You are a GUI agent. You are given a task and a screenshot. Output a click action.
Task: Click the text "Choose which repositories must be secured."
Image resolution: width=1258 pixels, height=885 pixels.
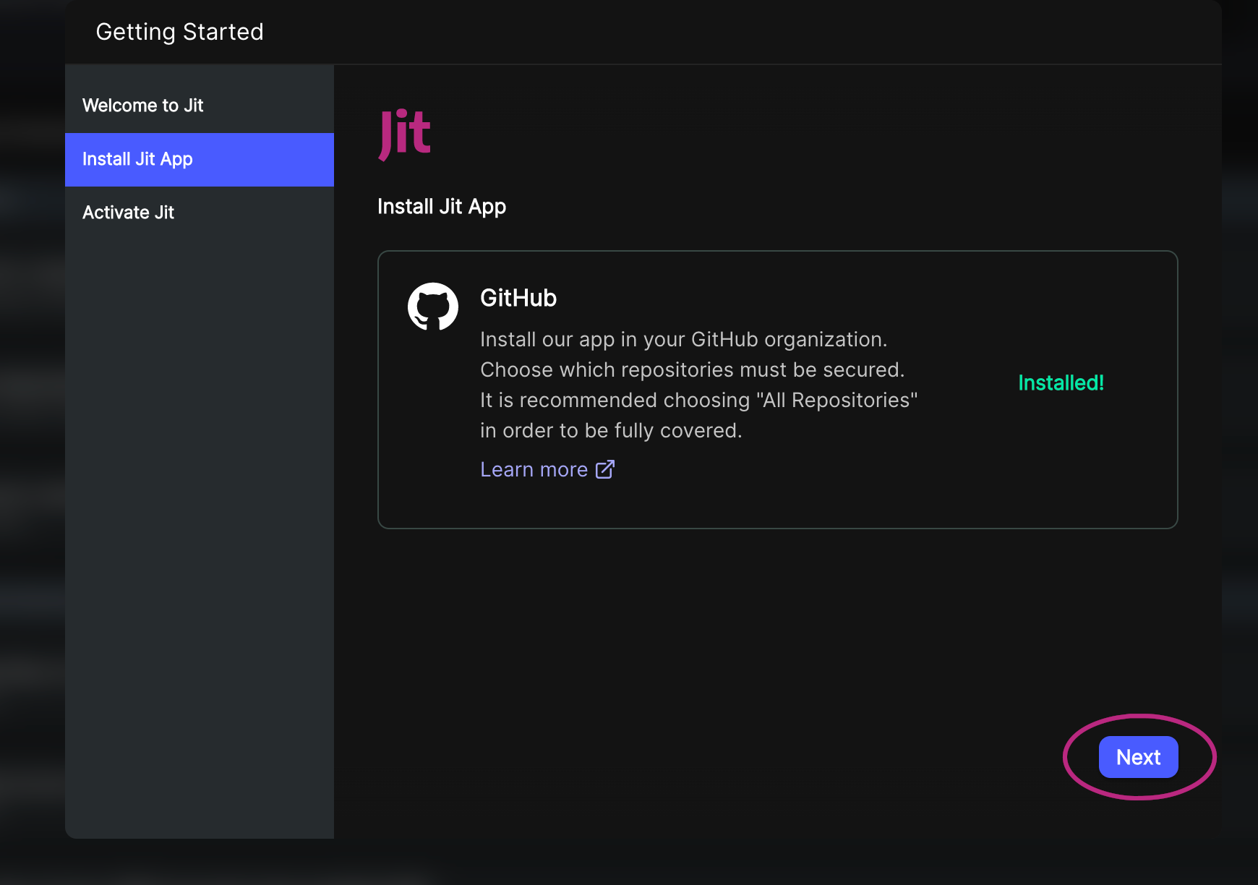pos(693,369)
